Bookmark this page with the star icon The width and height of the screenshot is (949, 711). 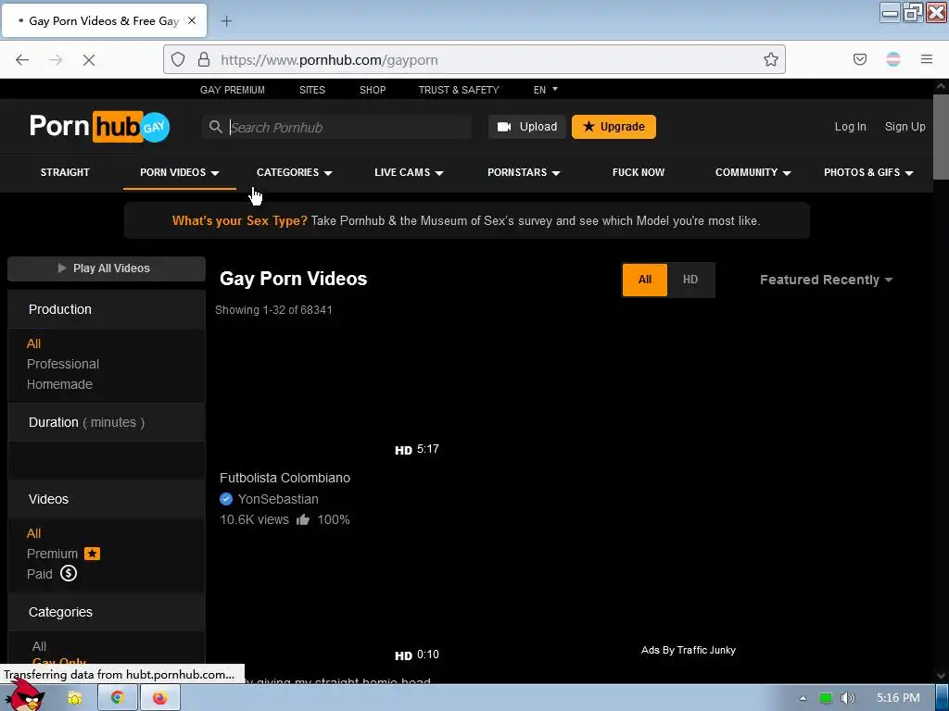(x=770, y=59)
